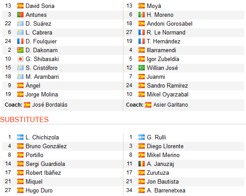246x196 pixels.
Task: Open player David Soria
Action: [40, 6]
